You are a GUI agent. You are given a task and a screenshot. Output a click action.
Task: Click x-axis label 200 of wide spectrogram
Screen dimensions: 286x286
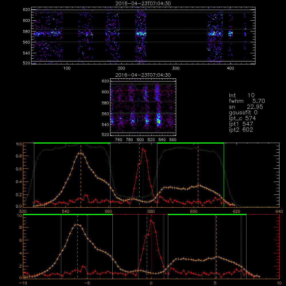point(121,68)
